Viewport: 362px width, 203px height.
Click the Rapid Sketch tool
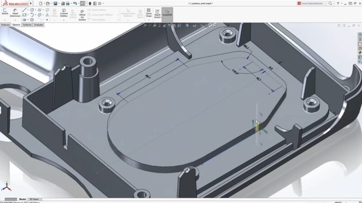point(157,14)
